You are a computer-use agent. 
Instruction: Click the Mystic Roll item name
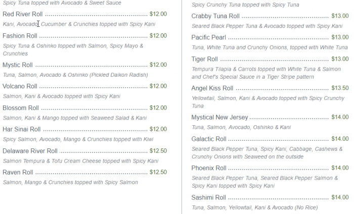18,65
